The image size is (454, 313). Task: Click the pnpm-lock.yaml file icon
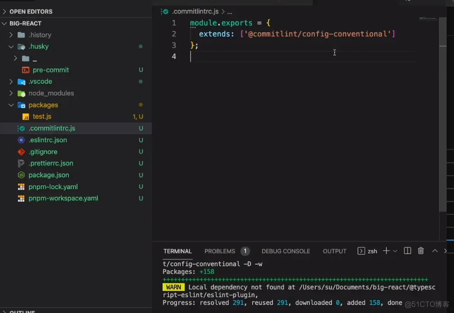(21, 187)
